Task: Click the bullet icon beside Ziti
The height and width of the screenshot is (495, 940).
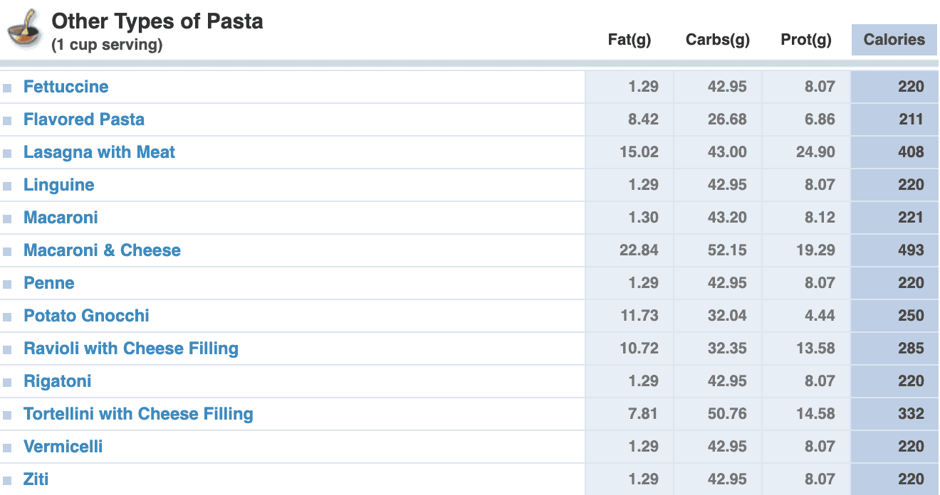Action: tap(8, 481)
